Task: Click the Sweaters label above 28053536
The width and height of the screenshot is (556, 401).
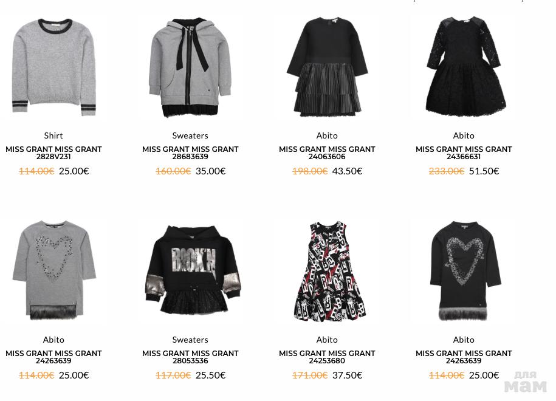Action: (x=190, y=340)
